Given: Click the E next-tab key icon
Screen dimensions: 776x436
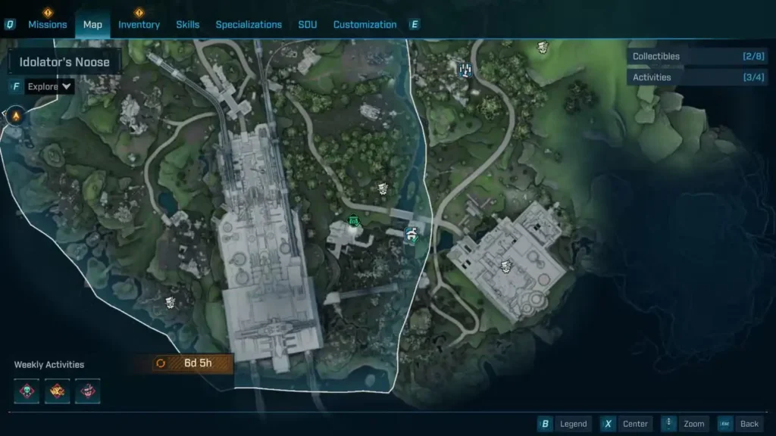Looking at the screenshot, I should pos(415,24).
